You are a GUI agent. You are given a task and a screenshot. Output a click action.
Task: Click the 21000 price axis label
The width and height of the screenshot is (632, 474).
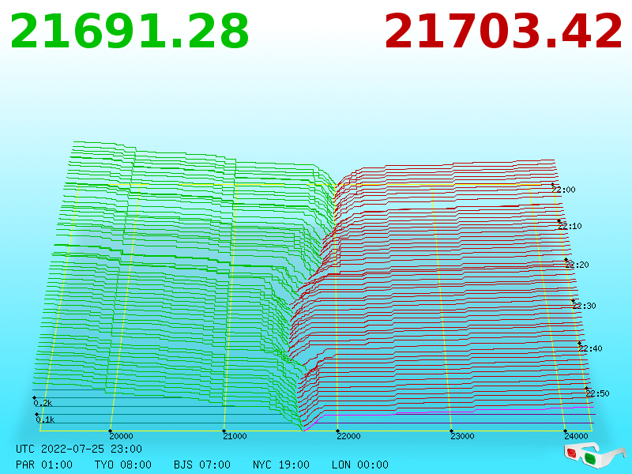[235, 436]
